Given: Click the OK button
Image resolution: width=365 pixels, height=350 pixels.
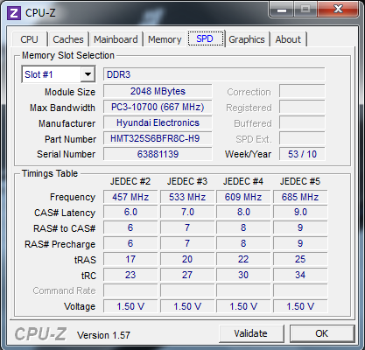Looking at the screenshot, I should pyautogui.click(x=322, y=333).
